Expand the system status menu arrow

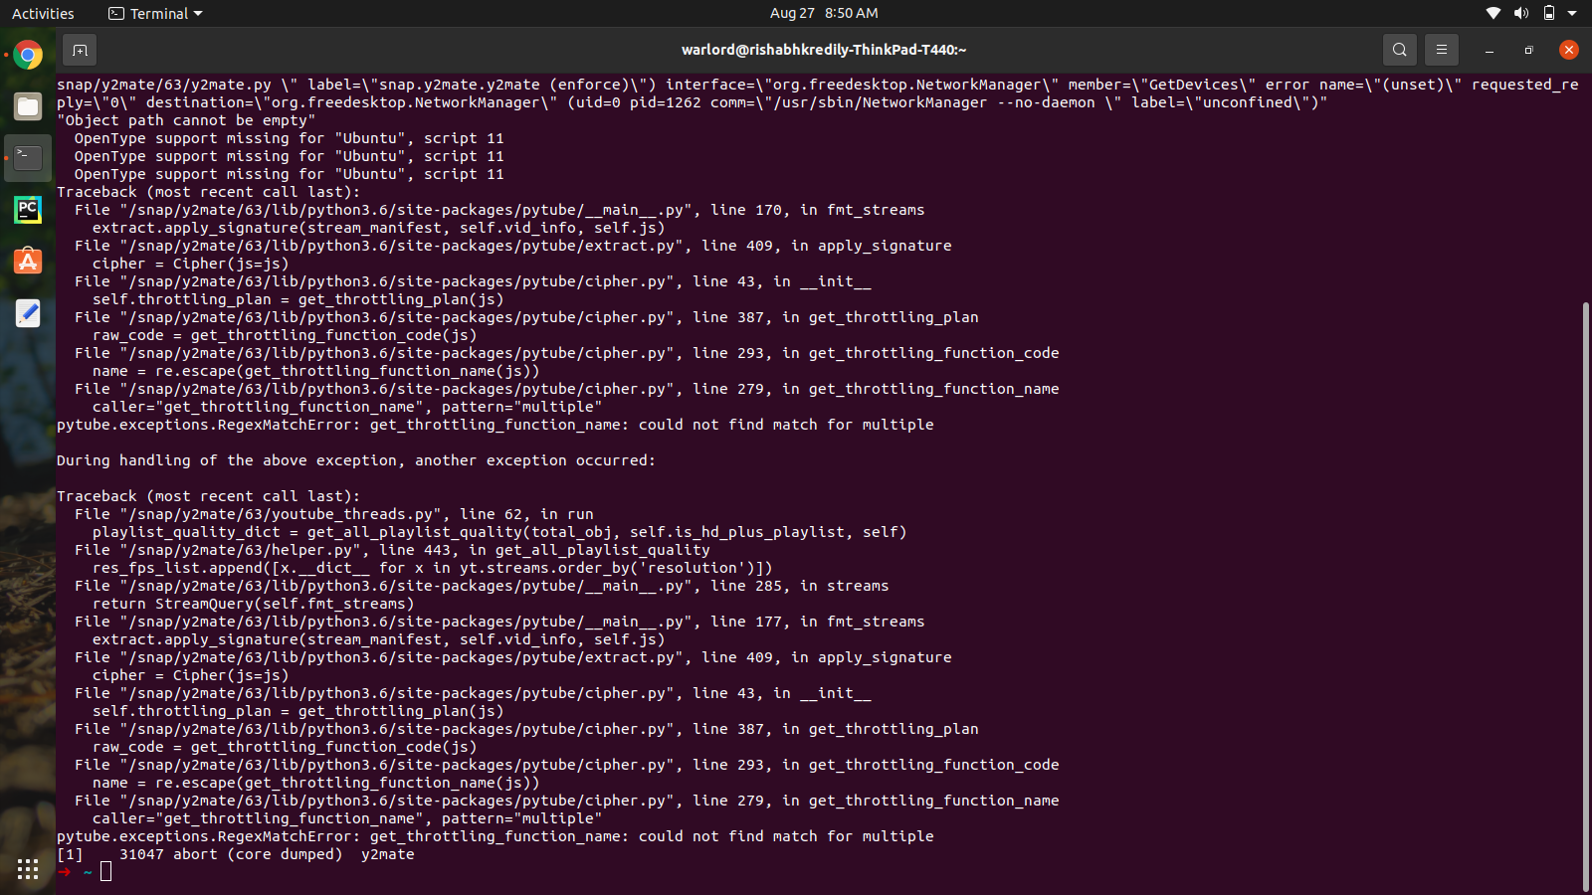[x=1573, y=13]
